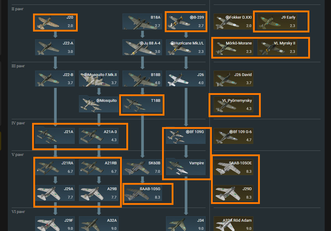
Task: Choose the J9 Early premium plane
Action: coord(277,22)
